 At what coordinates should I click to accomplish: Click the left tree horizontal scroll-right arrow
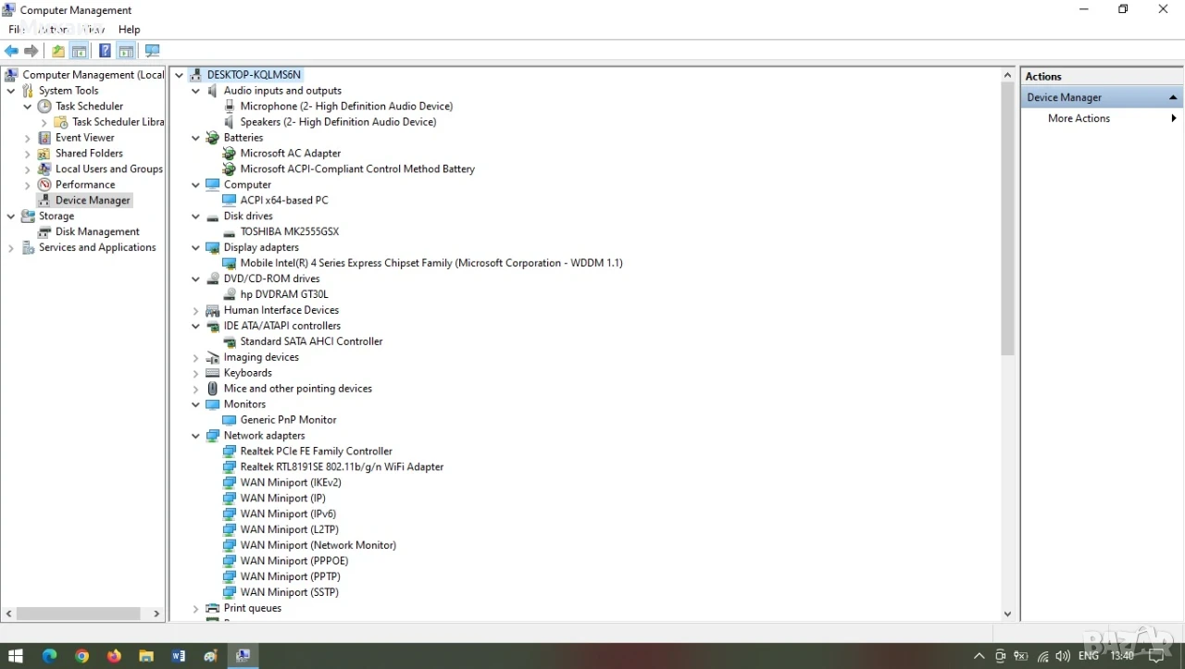point(156,613)
